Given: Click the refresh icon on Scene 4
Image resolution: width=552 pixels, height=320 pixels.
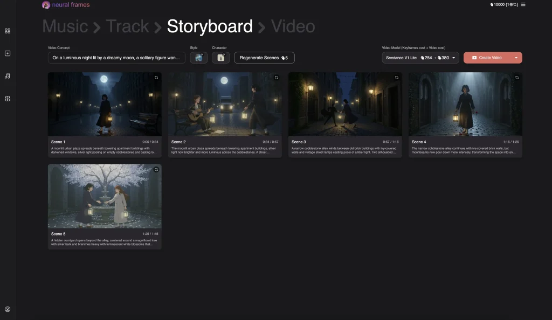Looking at the screenshot, I should pyautogui.click(x=517, y=78).
